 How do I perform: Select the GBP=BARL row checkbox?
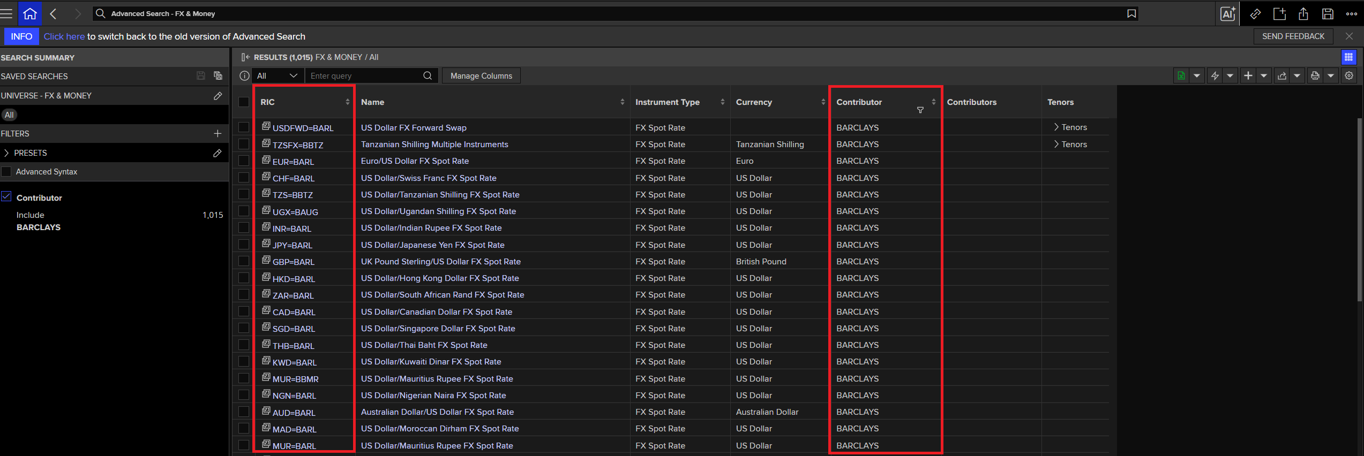(x=244, y=261)
